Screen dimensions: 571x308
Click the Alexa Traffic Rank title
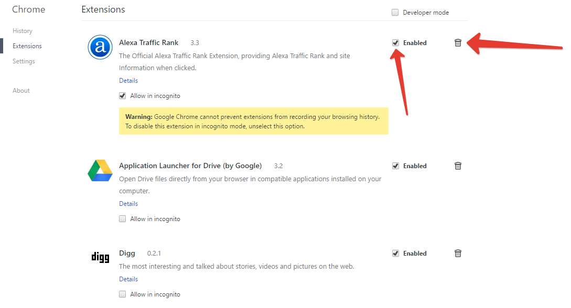pos(148,42)
